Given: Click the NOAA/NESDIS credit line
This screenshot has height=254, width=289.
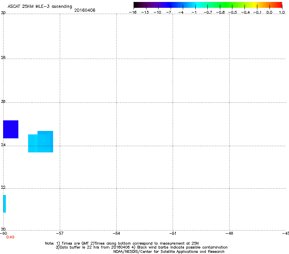Looking at the screenshot, I should click(x=169, y=252).
